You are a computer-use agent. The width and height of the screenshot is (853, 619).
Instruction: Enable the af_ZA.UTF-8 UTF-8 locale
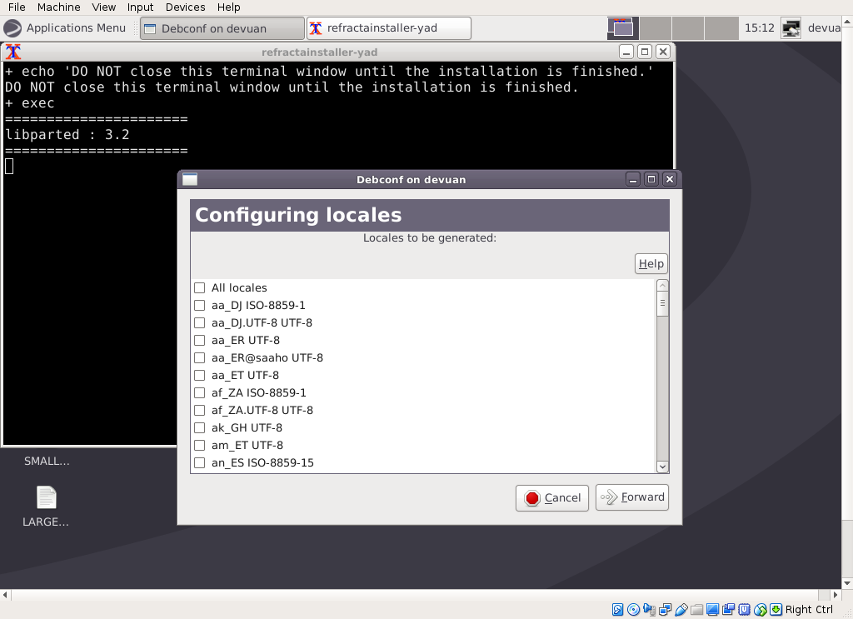[x=200, y=411]
